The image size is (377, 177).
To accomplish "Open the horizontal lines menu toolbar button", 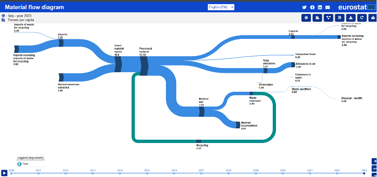I will coord(339,18).
